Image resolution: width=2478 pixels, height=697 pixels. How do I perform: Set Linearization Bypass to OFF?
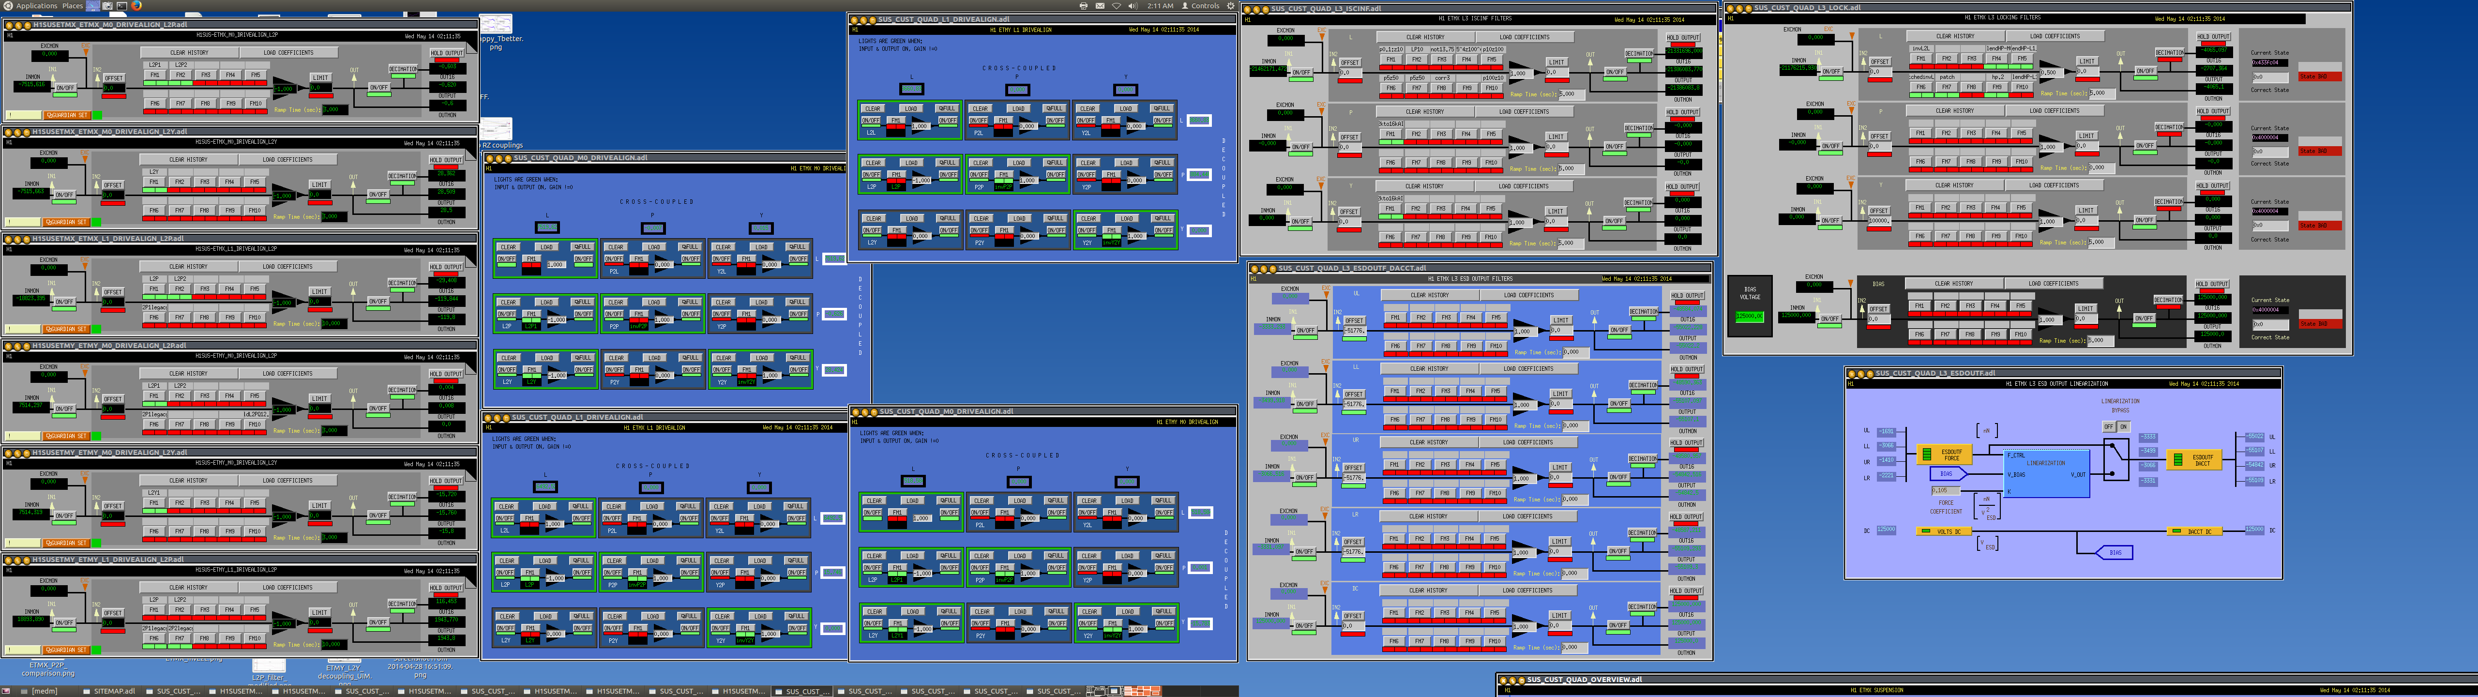tap(2108, 426)
